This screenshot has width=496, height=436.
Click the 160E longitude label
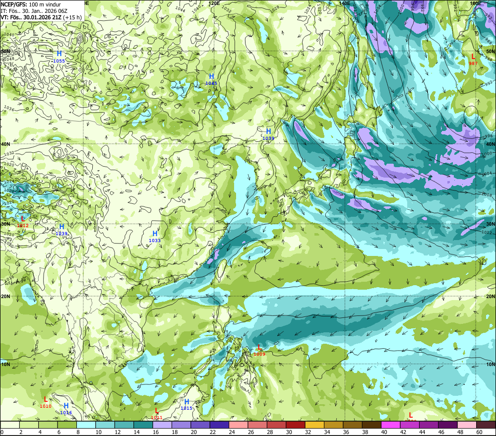(x=476, y=3)
